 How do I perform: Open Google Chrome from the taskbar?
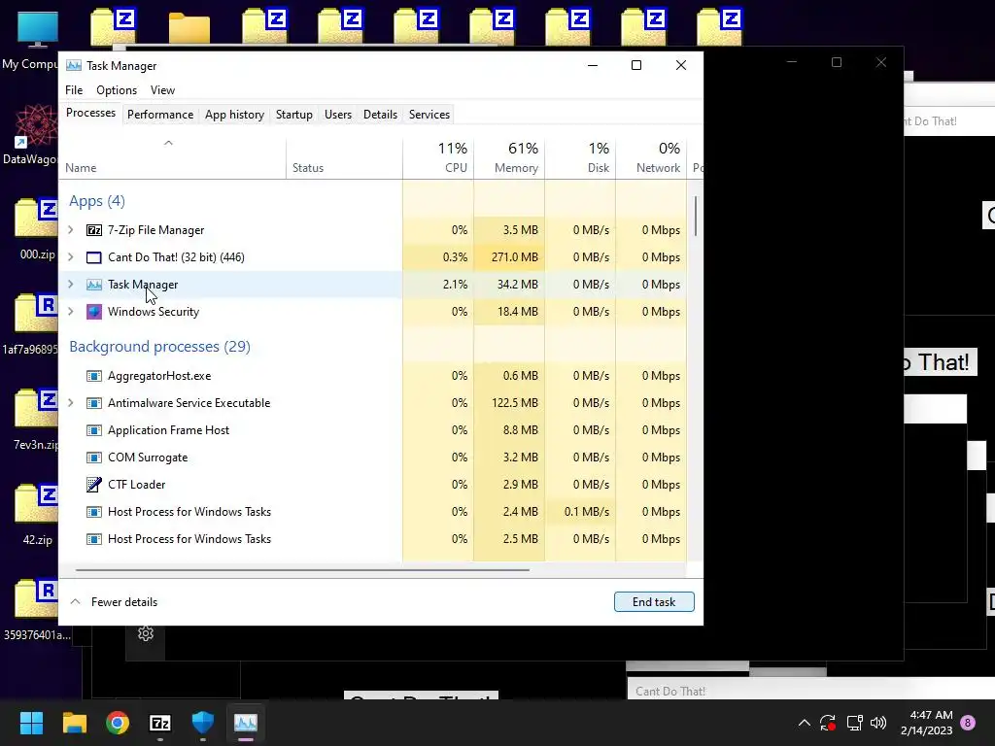(x=118, y=723)
